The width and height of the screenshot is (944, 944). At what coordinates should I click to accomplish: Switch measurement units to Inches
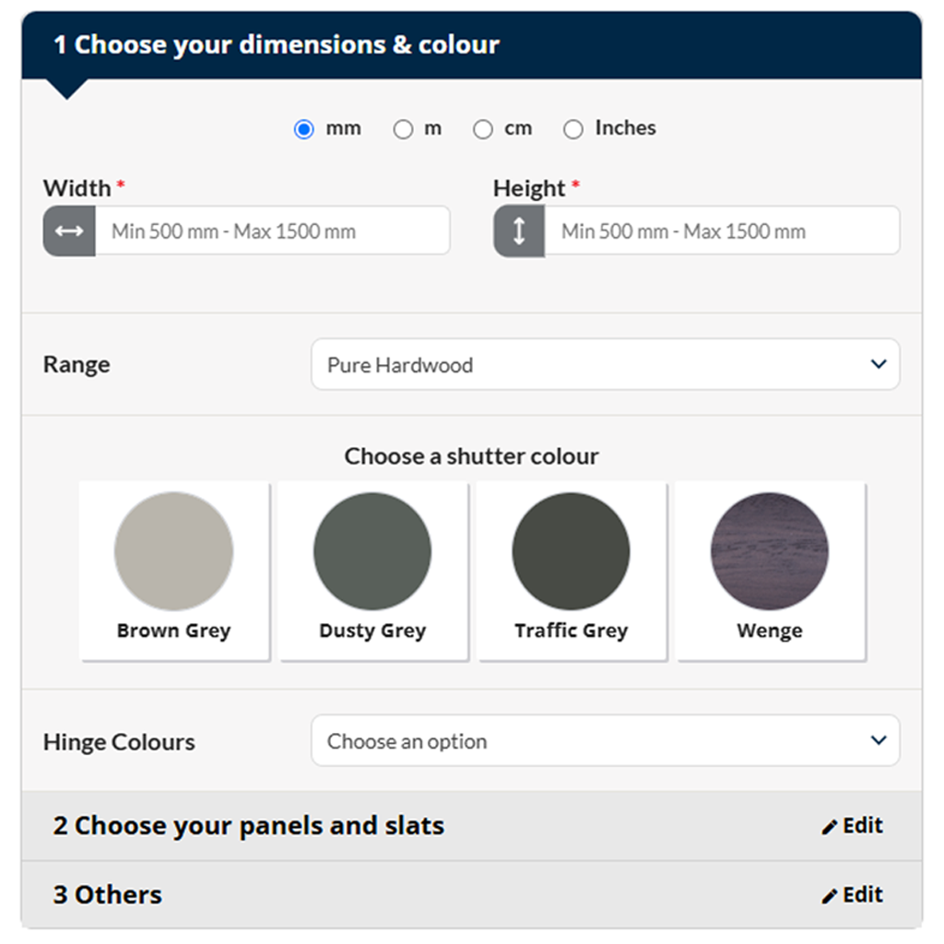[573, 130]
